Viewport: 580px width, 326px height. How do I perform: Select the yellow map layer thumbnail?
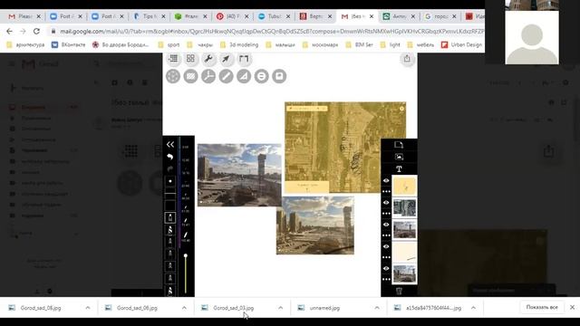point(404,186)
